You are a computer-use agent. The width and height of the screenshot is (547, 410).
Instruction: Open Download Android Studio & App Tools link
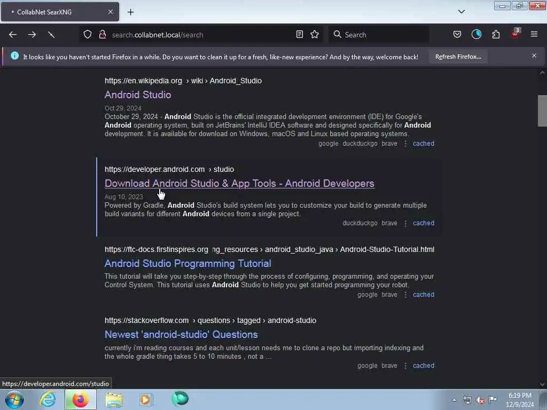(x=239, y=184)
